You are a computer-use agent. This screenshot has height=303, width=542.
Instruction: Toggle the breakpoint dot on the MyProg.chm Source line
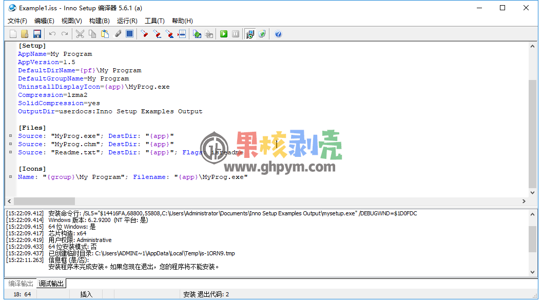(11, 144)
